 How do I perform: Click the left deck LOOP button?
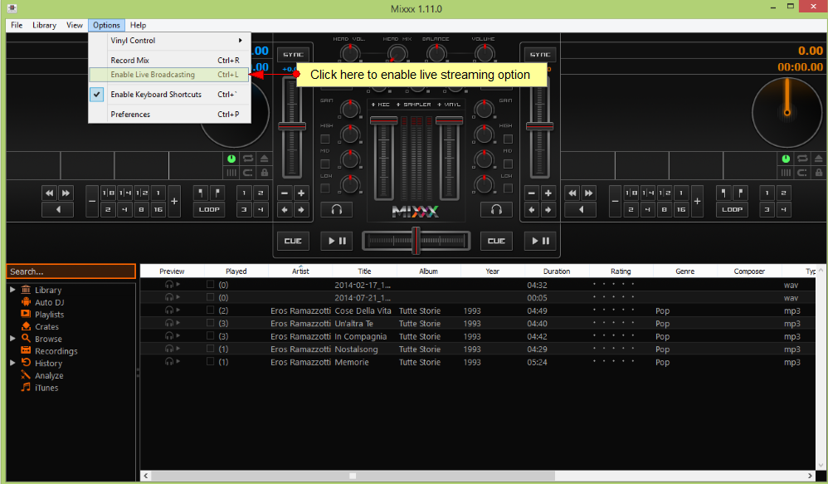(x=209, y=209)
